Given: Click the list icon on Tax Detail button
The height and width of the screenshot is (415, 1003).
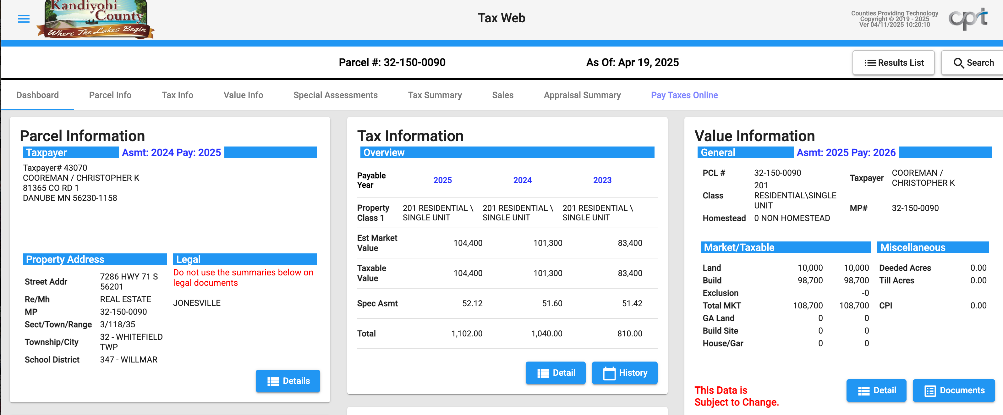Looking at the screenshot, I should click(543, 373).
